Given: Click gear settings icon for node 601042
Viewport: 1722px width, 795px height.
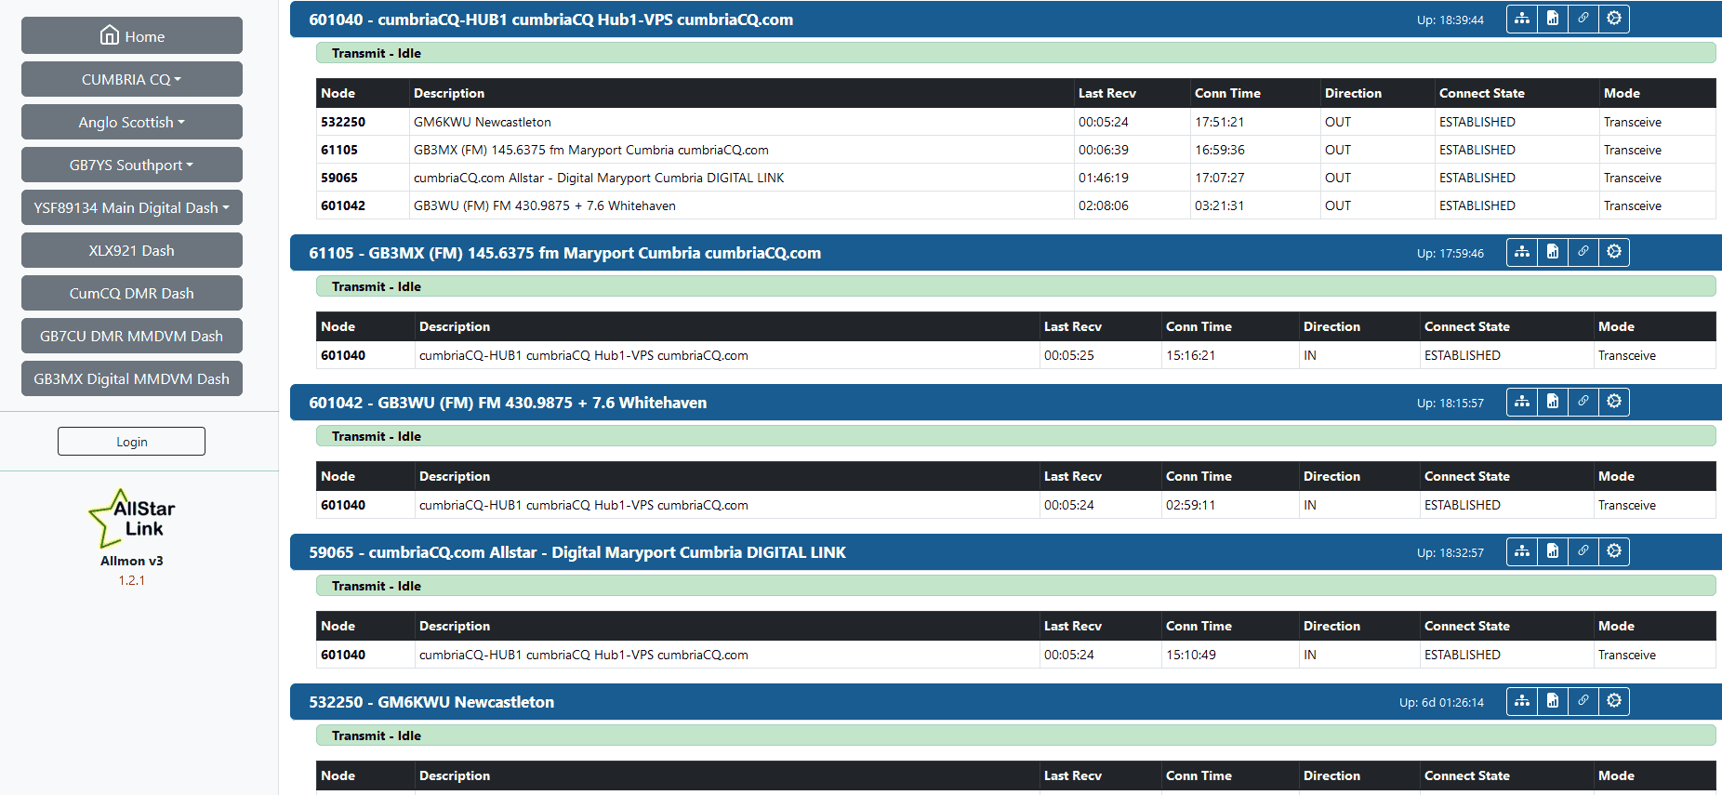Looking at the screenshot, I should pos(1614,402).
